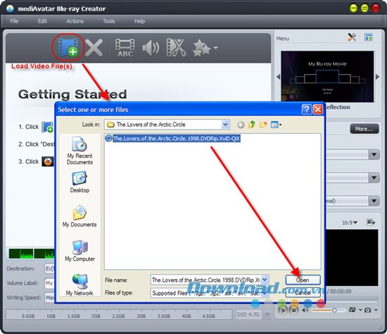Show previous menu template arrow
The image size is (387, 334).
point(279,77)
